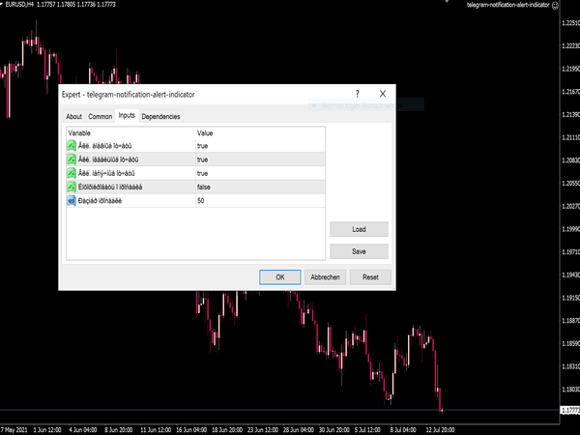The width and height of the screenshot is (580, 435).
Task: Select the true value in first row
Action: (x=260, y=146)
